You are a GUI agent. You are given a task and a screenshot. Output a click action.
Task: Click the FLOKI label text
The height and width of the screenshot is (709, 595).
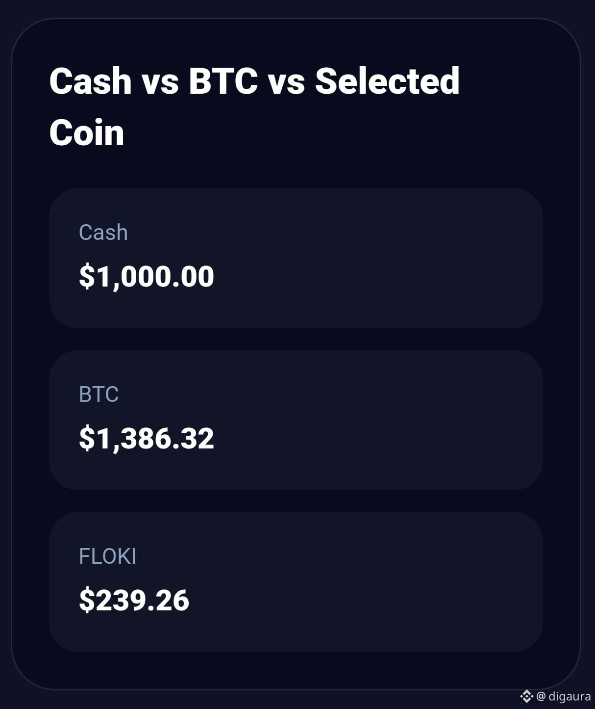point(107,556)
